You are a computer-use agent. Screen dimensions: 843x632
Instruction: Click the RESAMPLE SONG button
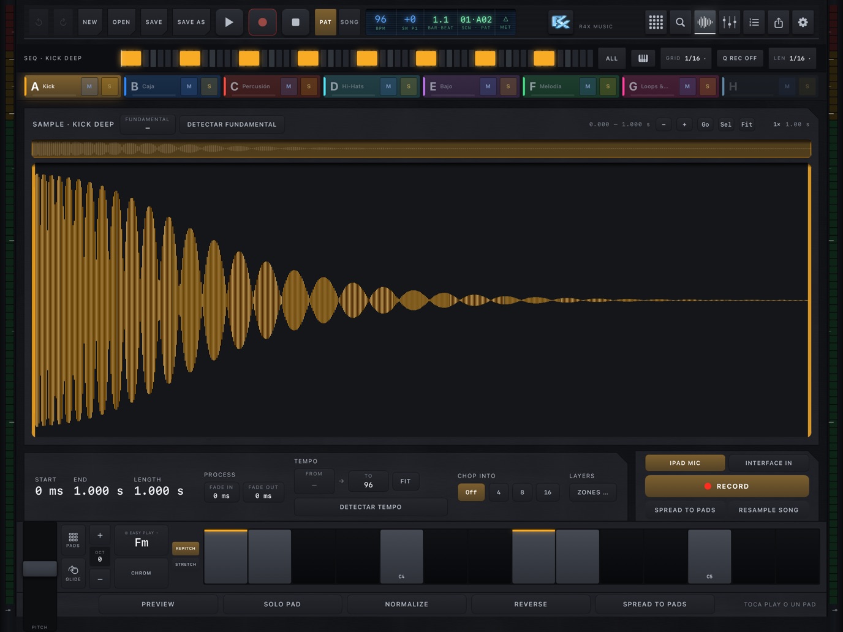(x=768, y=510)
